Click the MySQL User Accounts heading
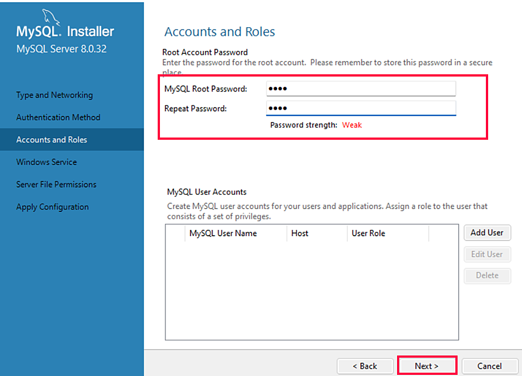The height and width of the screenshot is (376, 522). click(x=207, y=192)
